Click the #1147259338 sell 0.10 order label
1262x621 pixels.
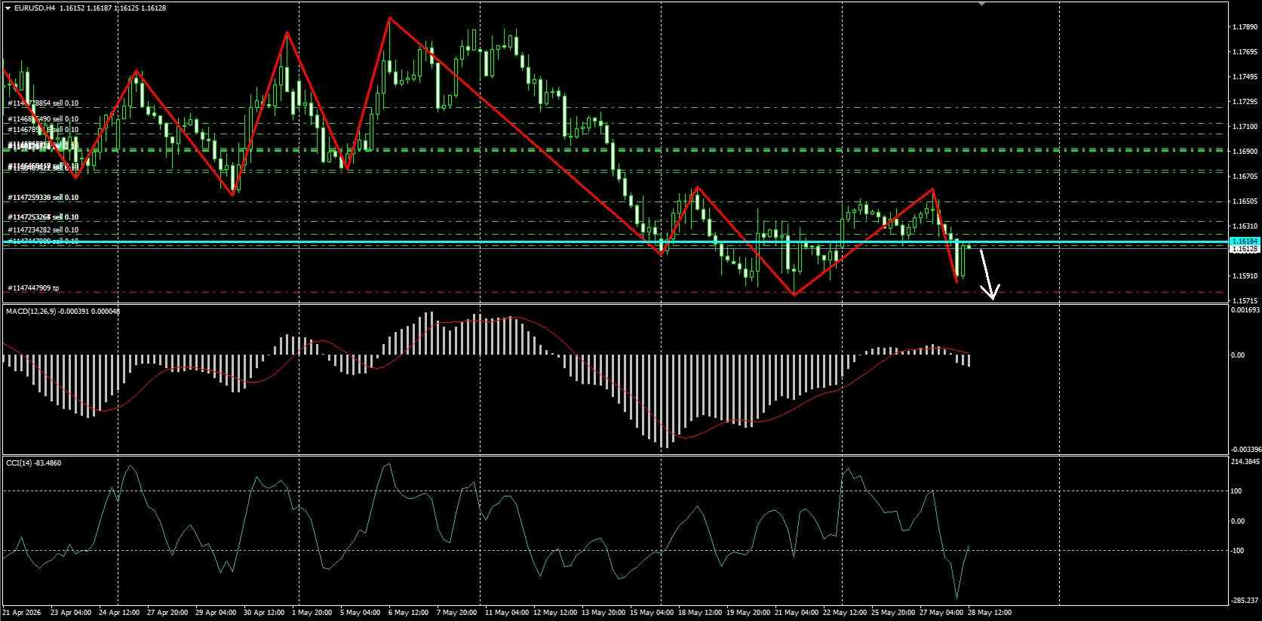click(x=43, y=198)
